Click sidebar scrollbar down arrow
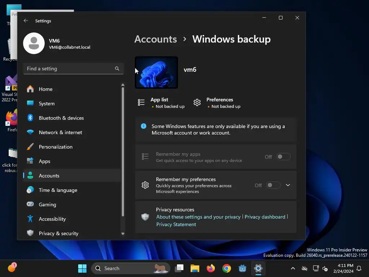369x277 pixels. pyautogui.click(x=123, y=234)
